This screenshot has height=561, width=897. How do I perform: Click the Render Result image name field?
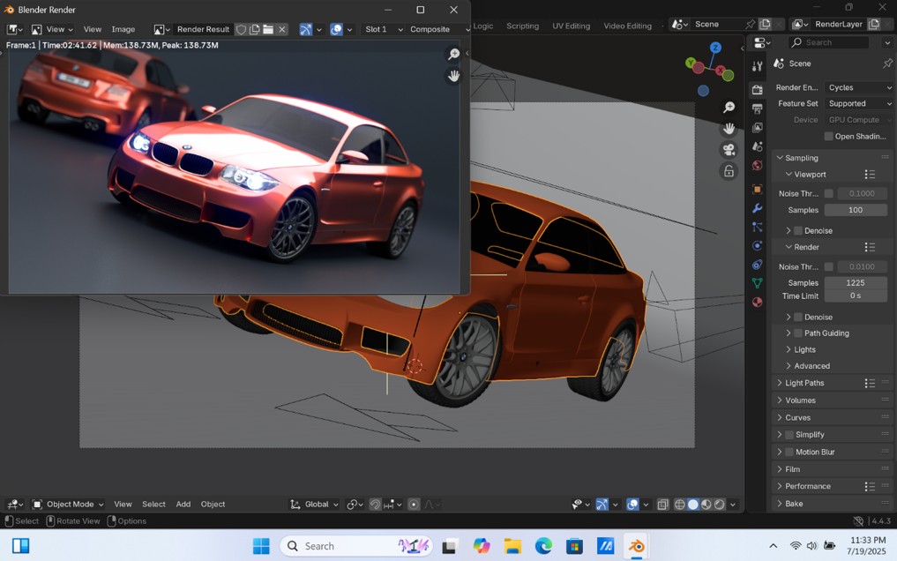(x=203, y=29)
